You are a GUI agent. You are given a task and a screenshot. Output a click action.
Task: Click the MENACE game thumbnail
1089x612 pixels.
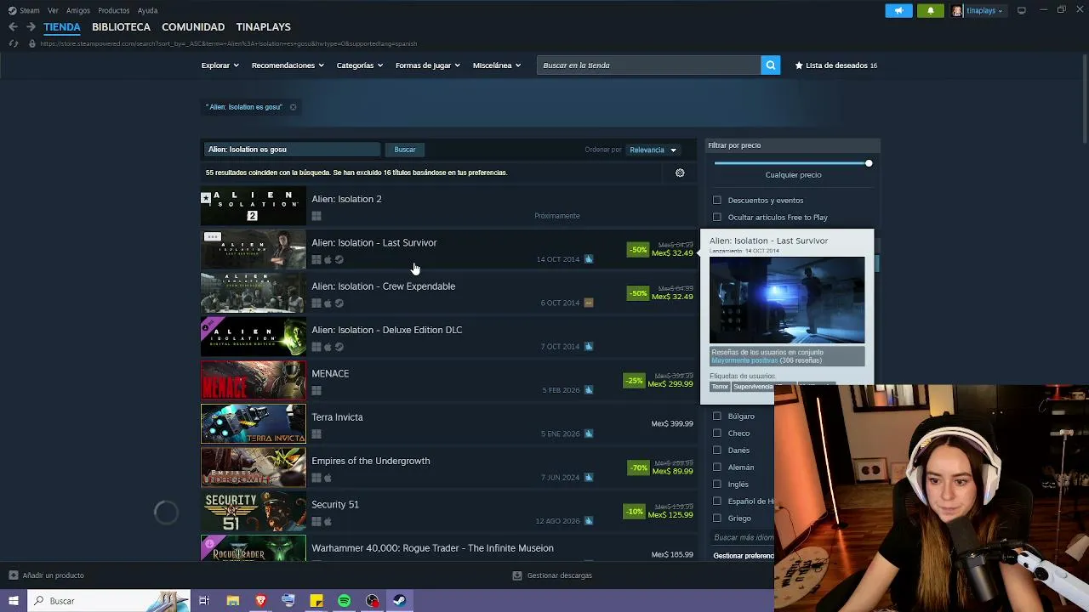pos(253,381)
